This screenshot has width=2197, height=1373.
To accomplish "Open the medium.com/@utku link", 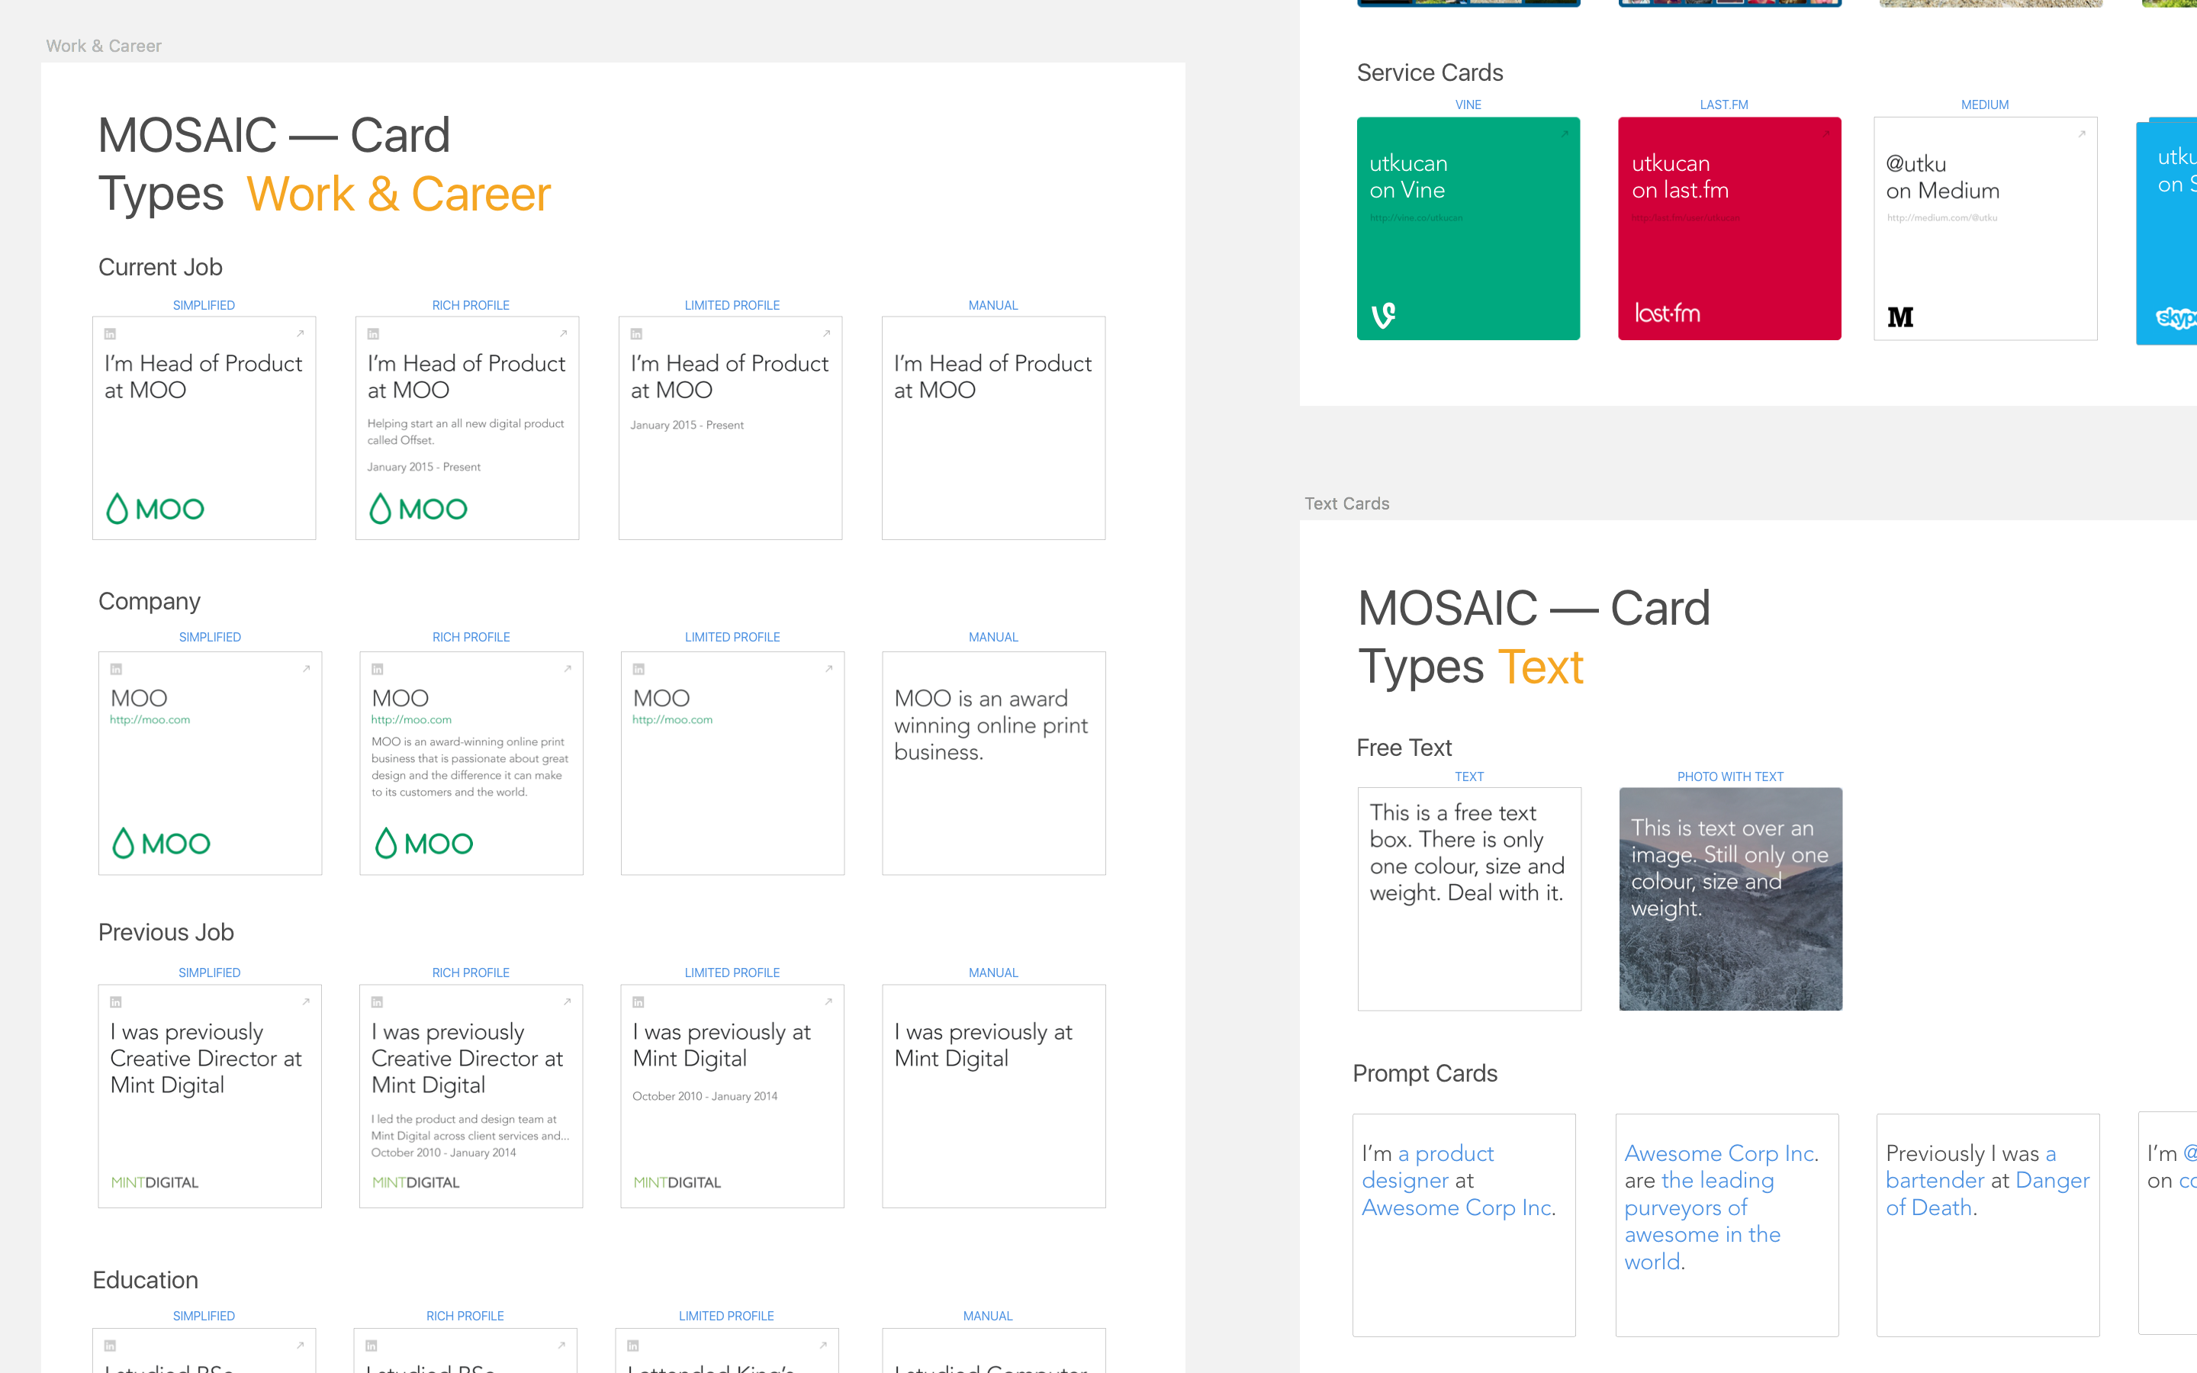I will point(1942,218).
